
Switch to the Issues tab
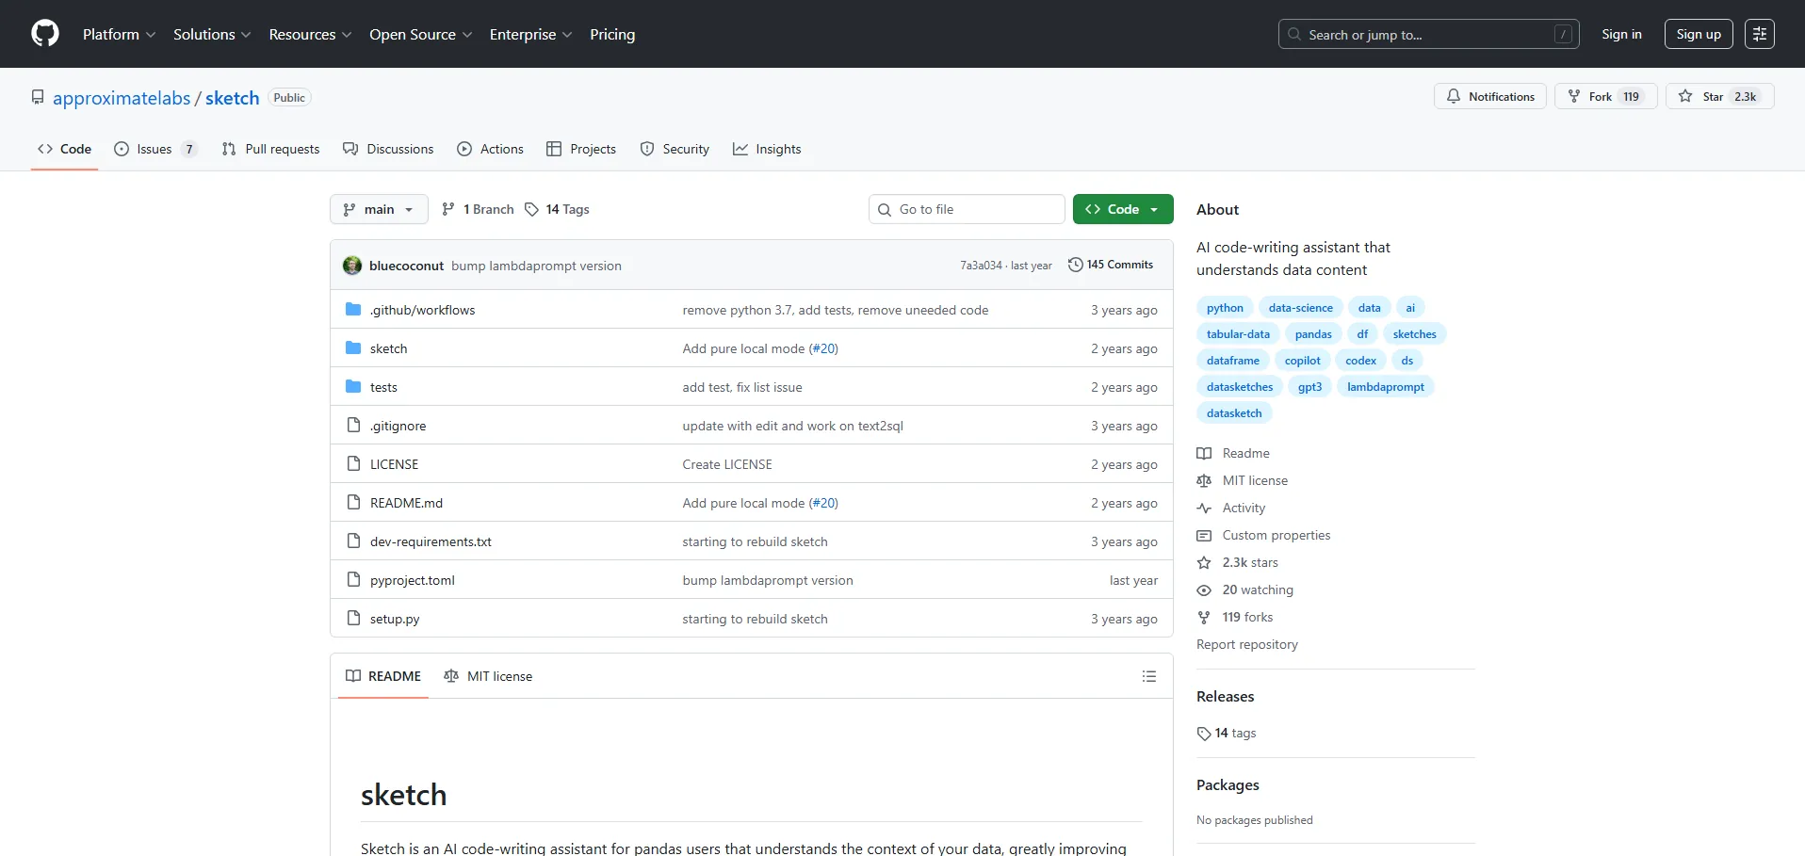click(154, 149)
